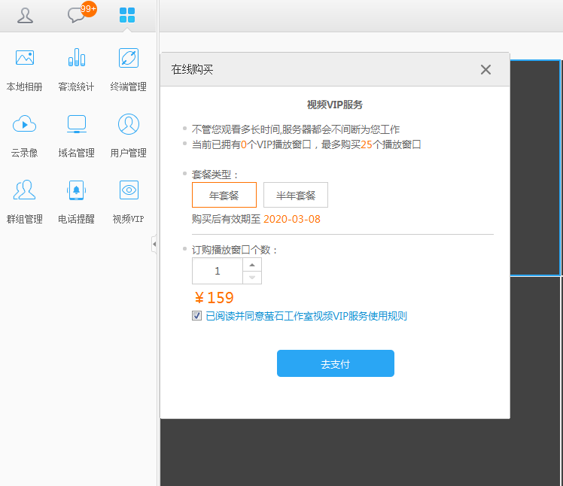Open 电话提醒 phone reminder
Screen dimensions: 563x486
[x=76, y=190]
